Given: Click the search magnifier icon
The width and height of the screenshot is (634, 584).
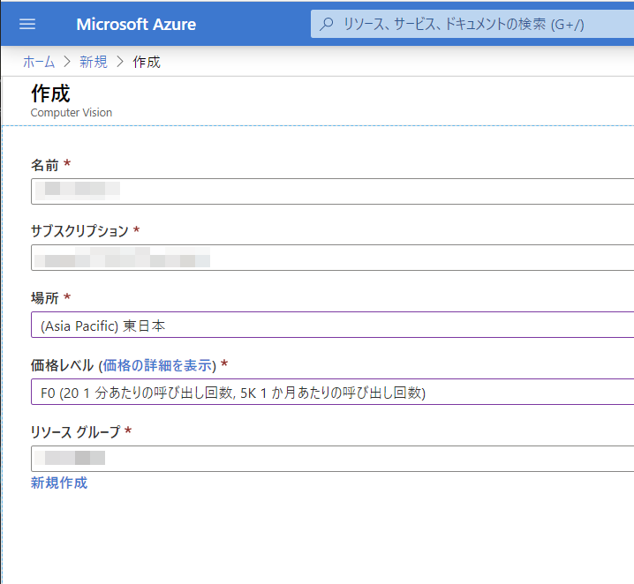Looking at the screenshot, I should point(327,25).
